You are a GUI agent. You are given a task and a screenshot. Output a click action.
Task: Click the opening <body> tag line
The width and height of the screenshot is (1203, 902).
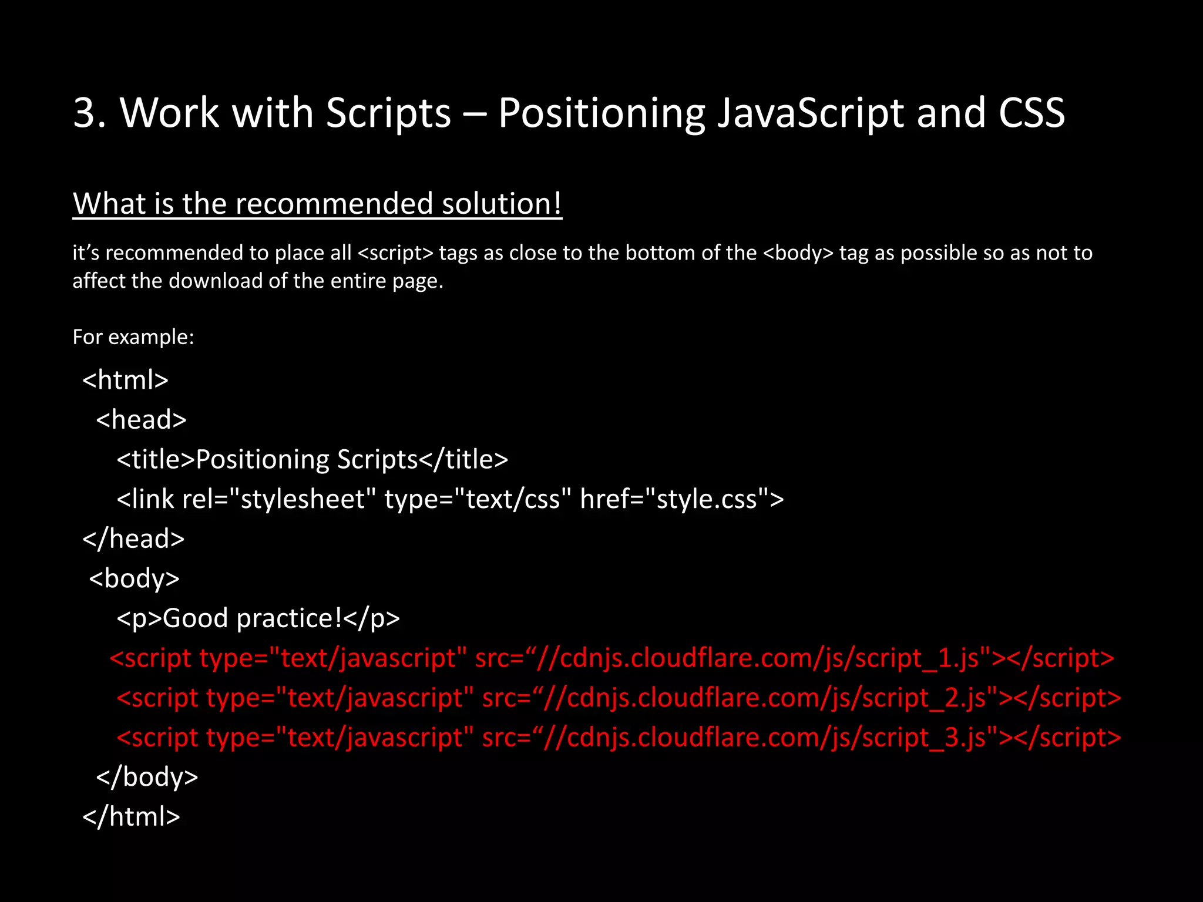(134, 578)
